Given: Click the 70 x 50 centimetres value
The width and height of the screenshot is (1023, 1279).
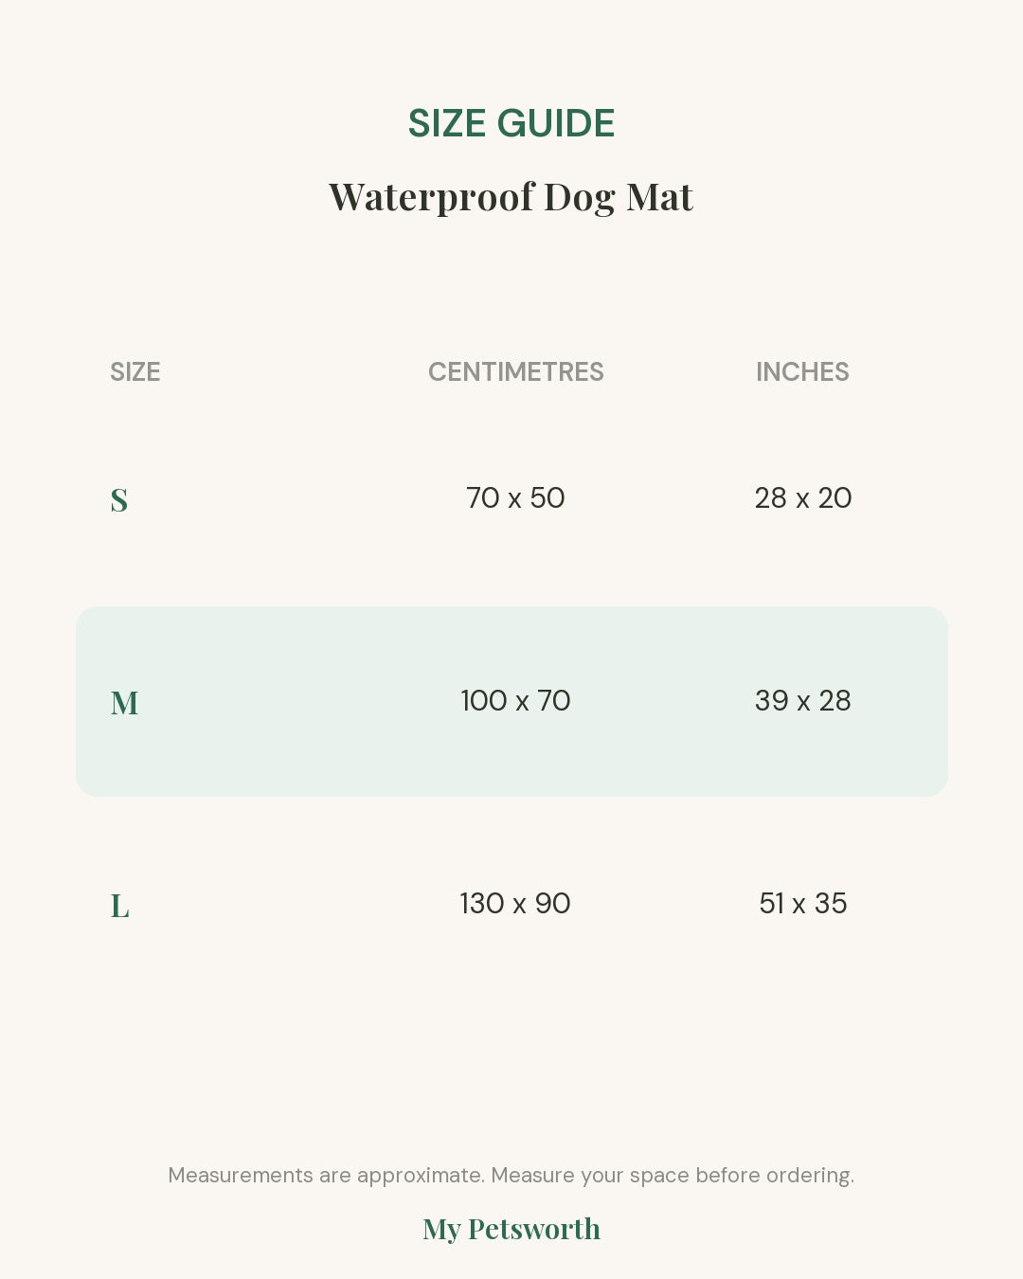Looking at the screenshot, I should (515, 498).
